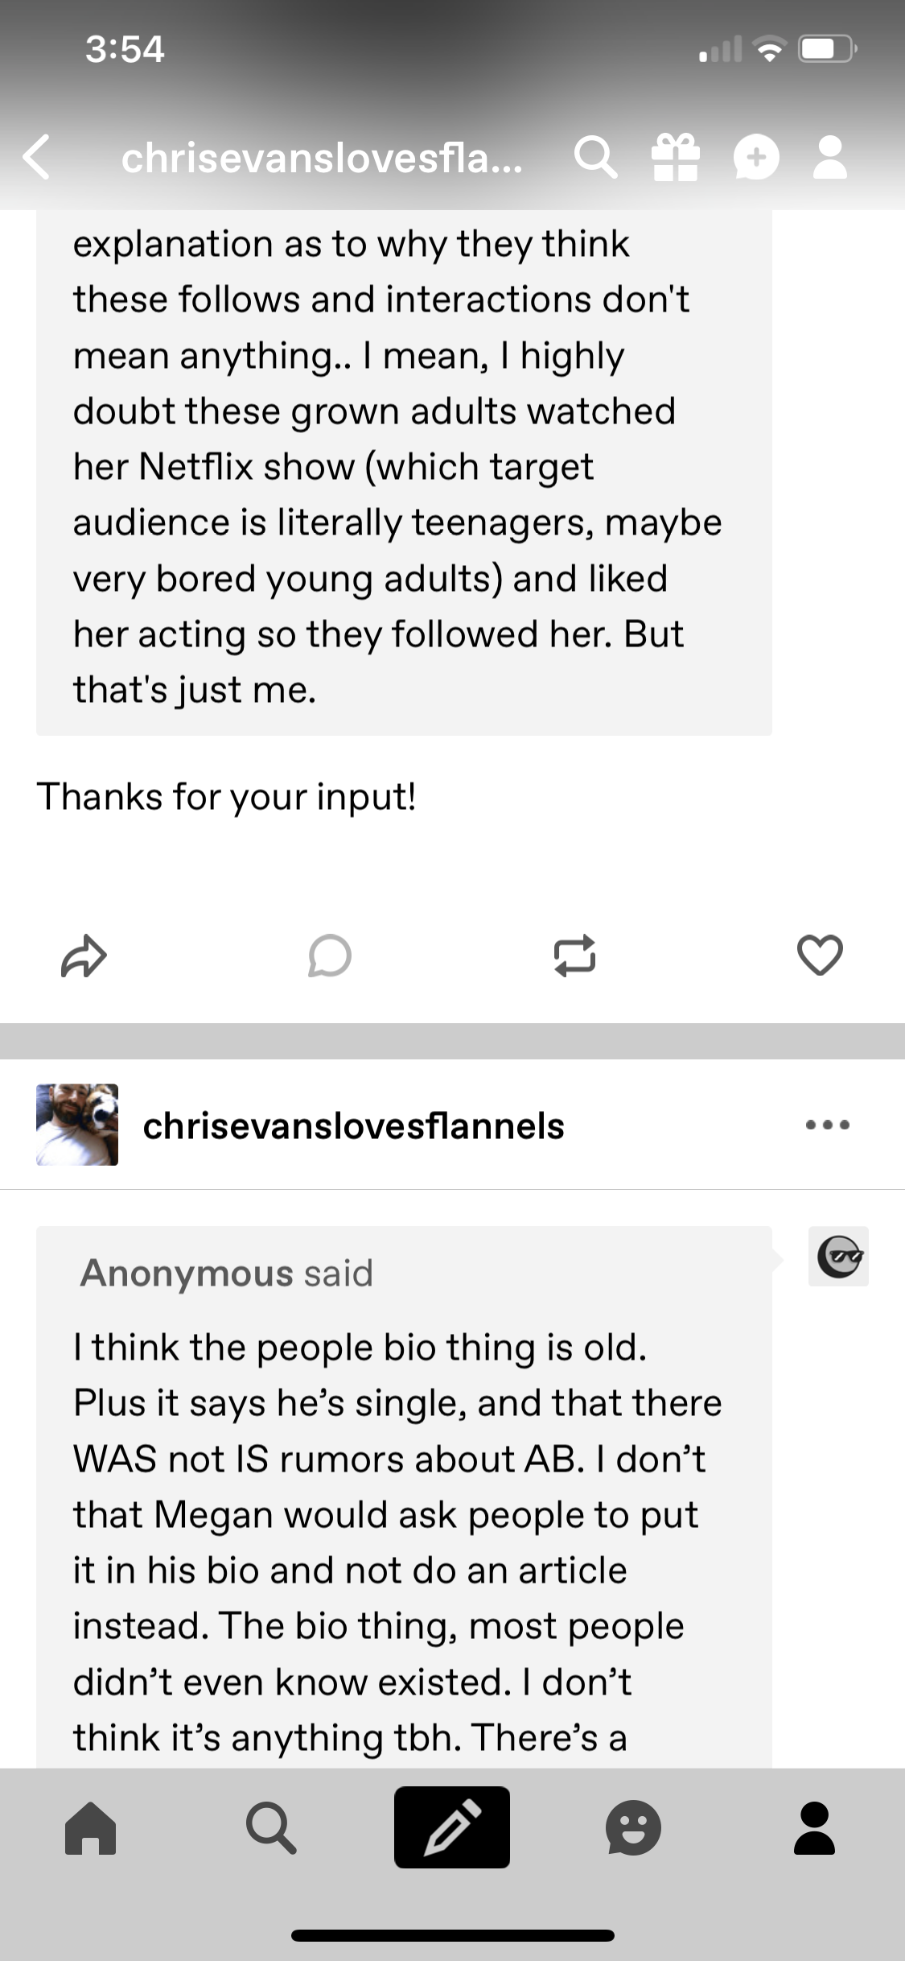This screenshot has height=1961, width=905.
Task: Tap the gift icon in header
Action: [x=676, y=157]
